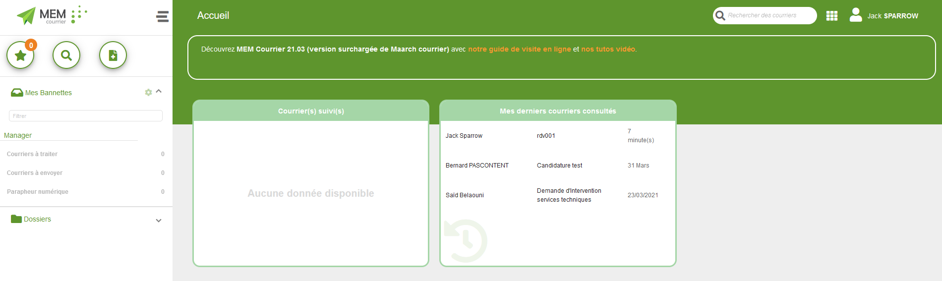Open the favorites star shortcut
This screenshot has width=942, height=281.
click(20, 56)
